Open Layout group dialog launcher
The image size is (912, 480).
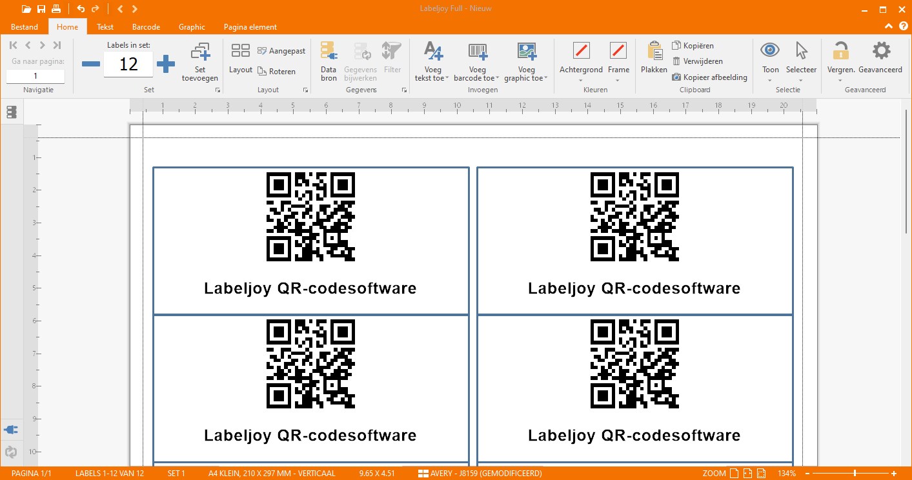click(x=305, y=90)
